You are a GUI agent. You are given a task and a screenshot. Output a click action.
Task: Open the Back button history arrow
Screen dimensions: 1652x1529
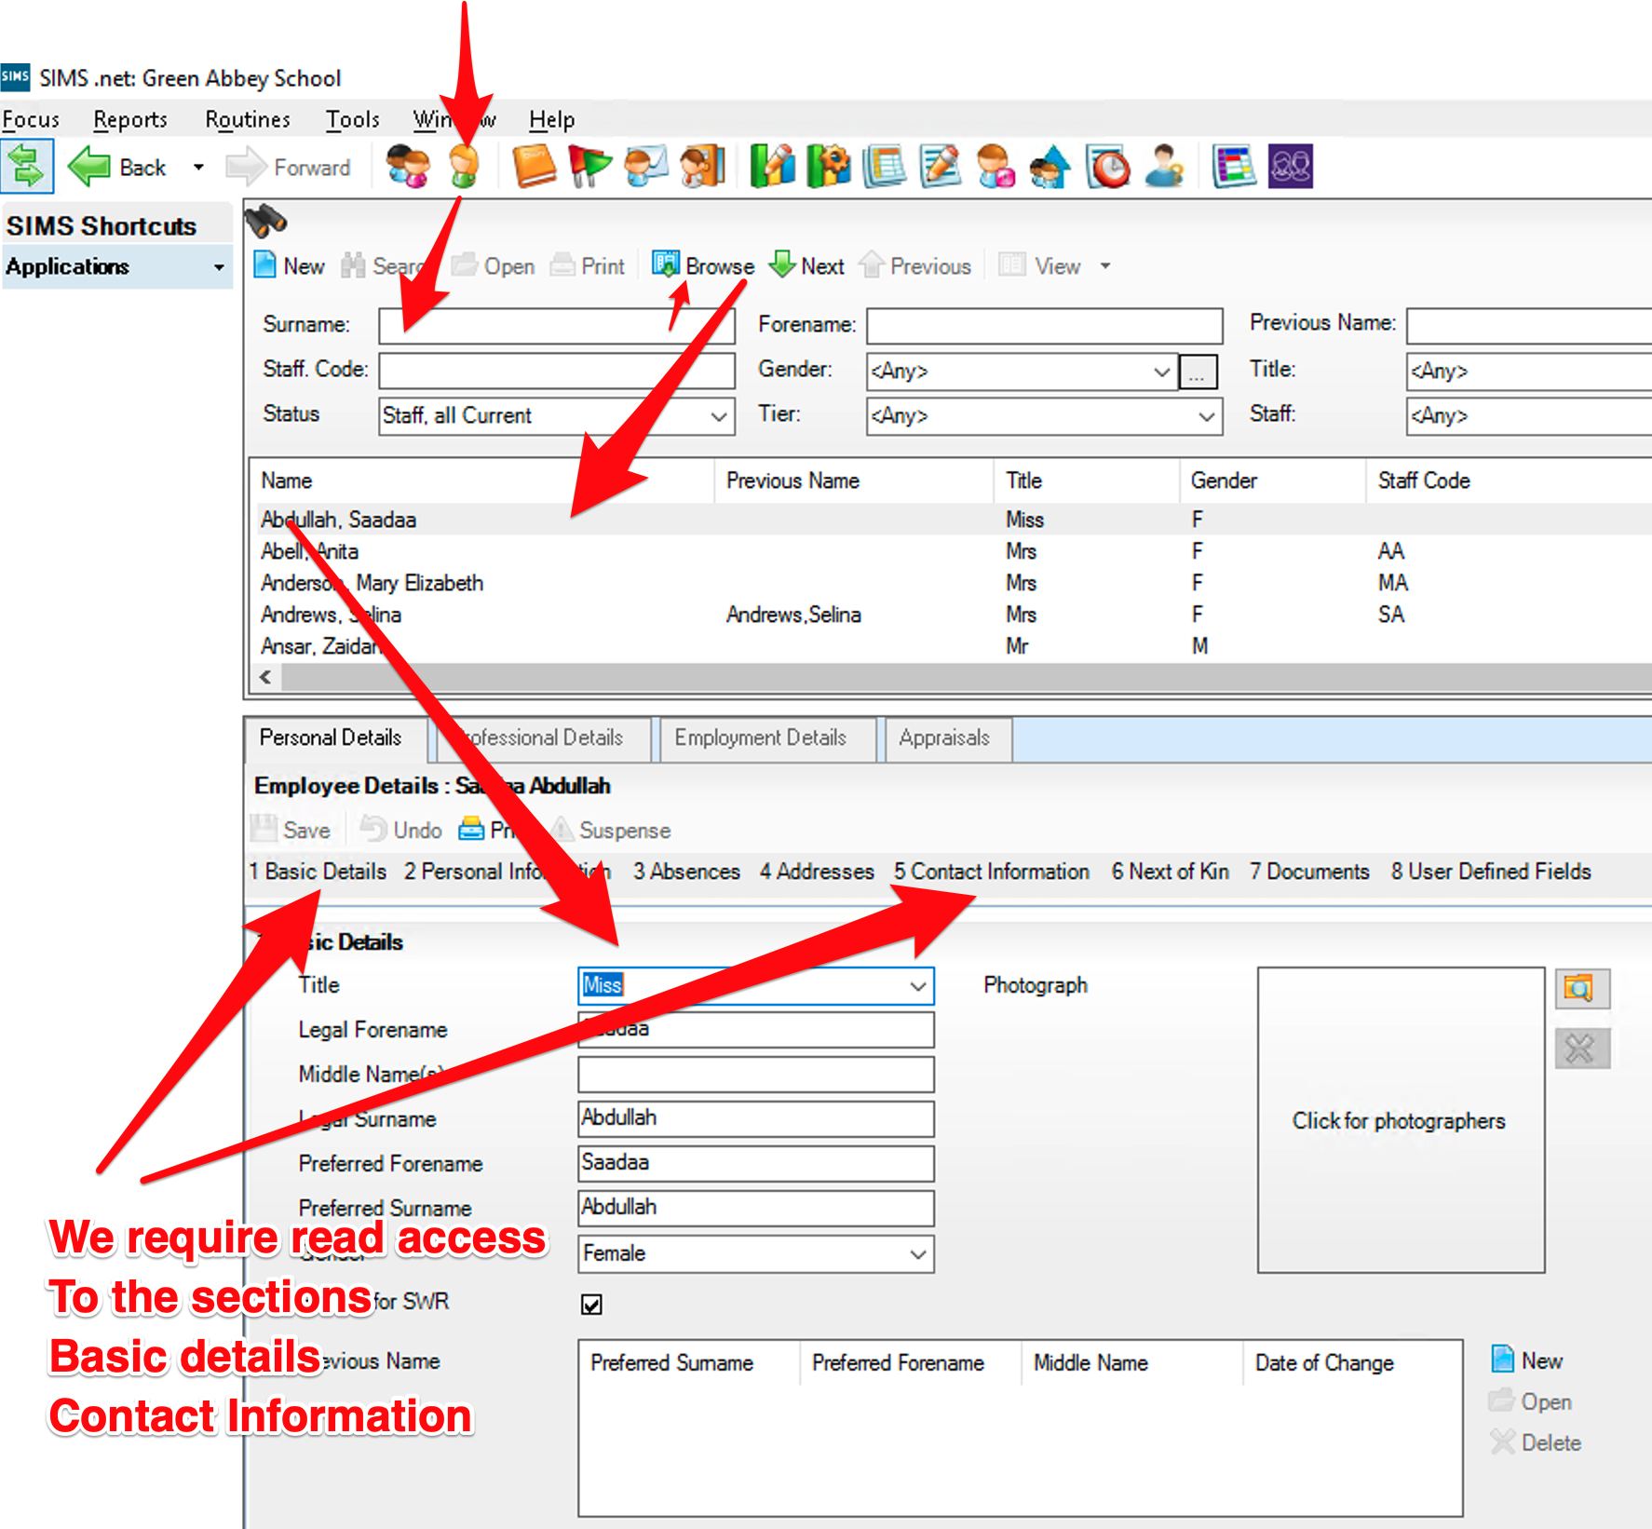198,168
